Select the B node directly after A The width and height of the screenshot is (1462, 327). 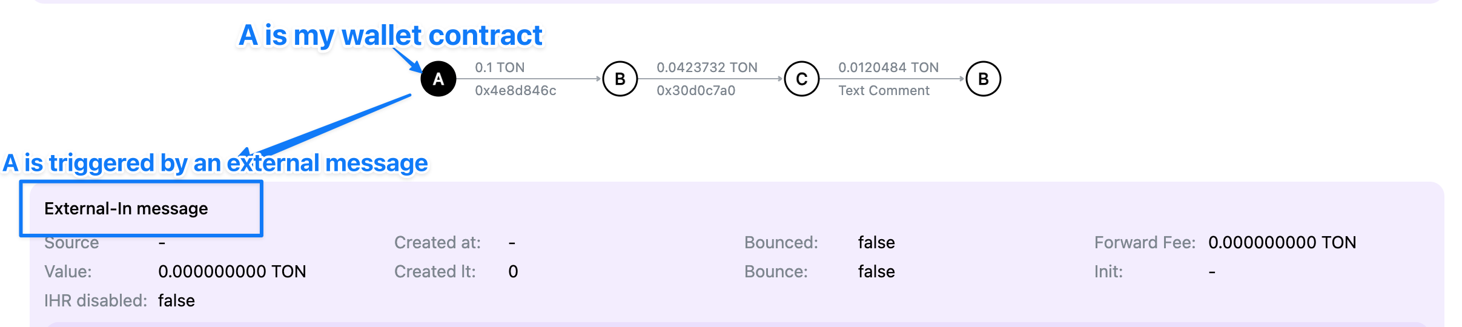point(620,79)
